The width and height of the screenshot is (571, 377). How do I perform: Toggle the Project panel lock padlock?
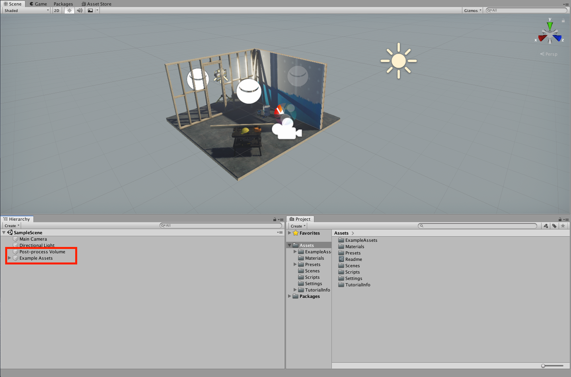pos(560,219)
